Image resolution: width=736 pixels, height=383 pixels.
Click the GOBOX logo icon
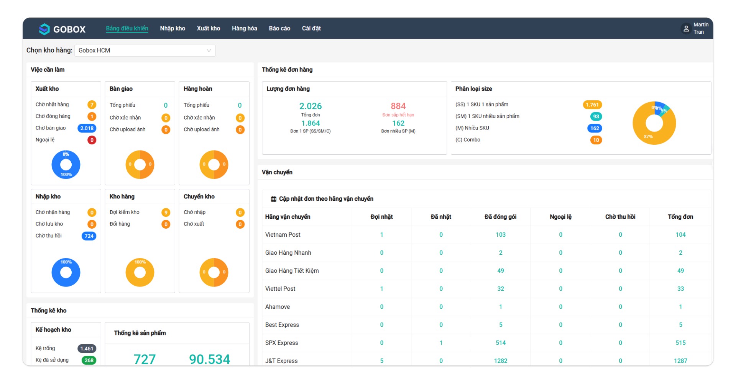click(44, 29)
